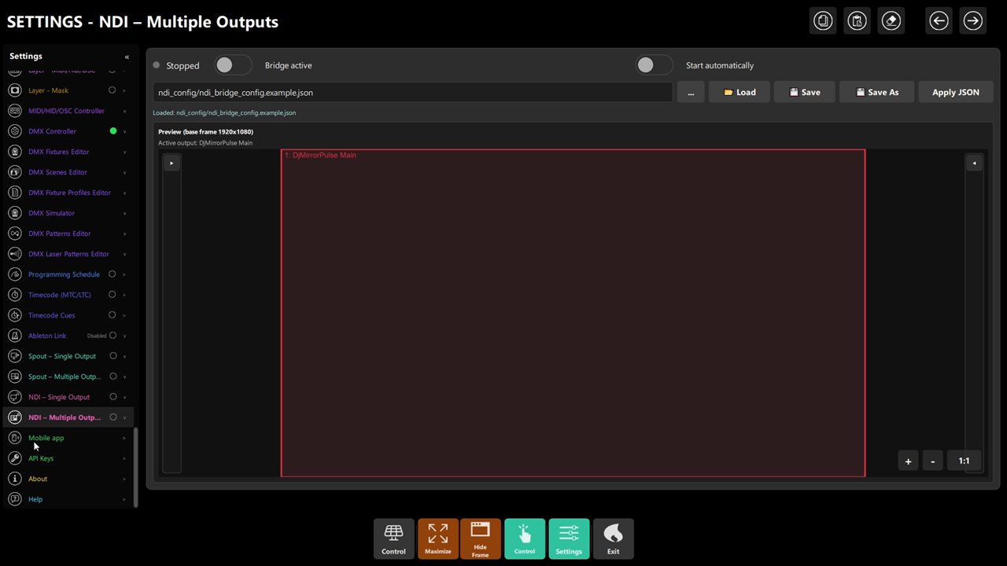
Task: Click the Save As button
Action: 876,92
